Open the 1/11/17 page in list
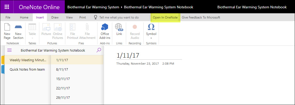This screenshot has height=105, width=295. (x=77, y=60)
